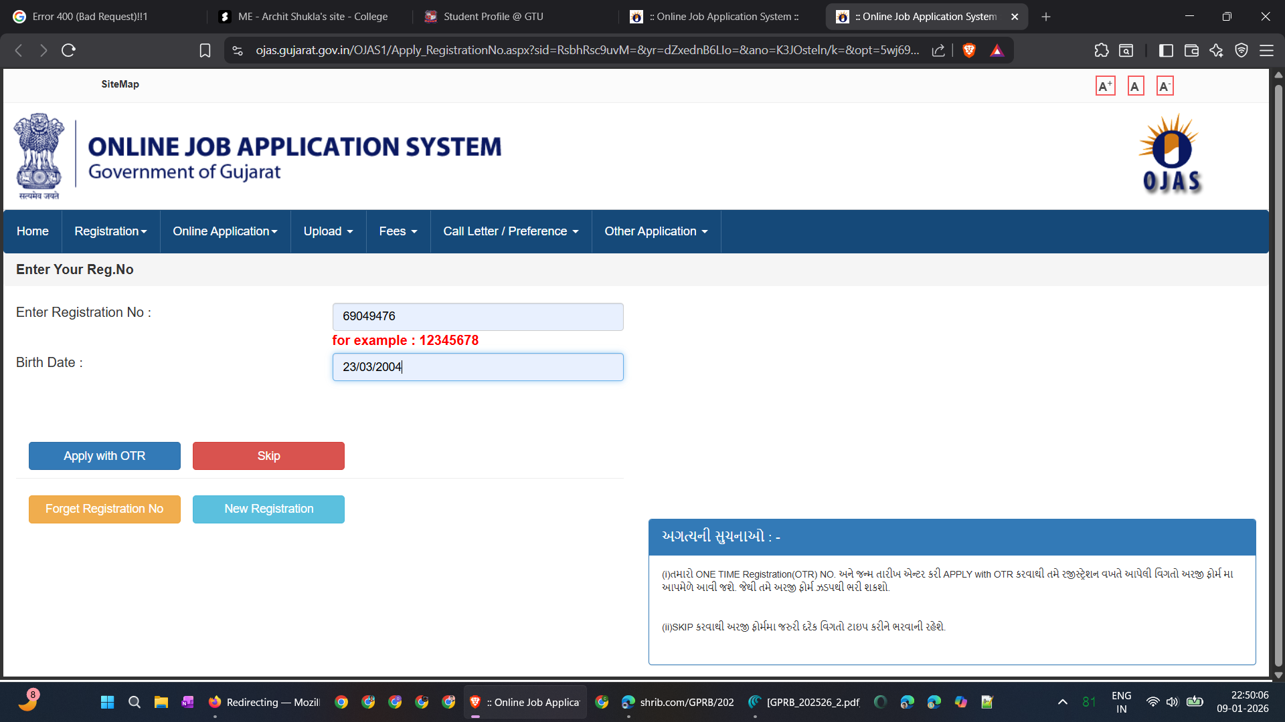Click the Leo AI sparkle icon

coord(1216,50)
